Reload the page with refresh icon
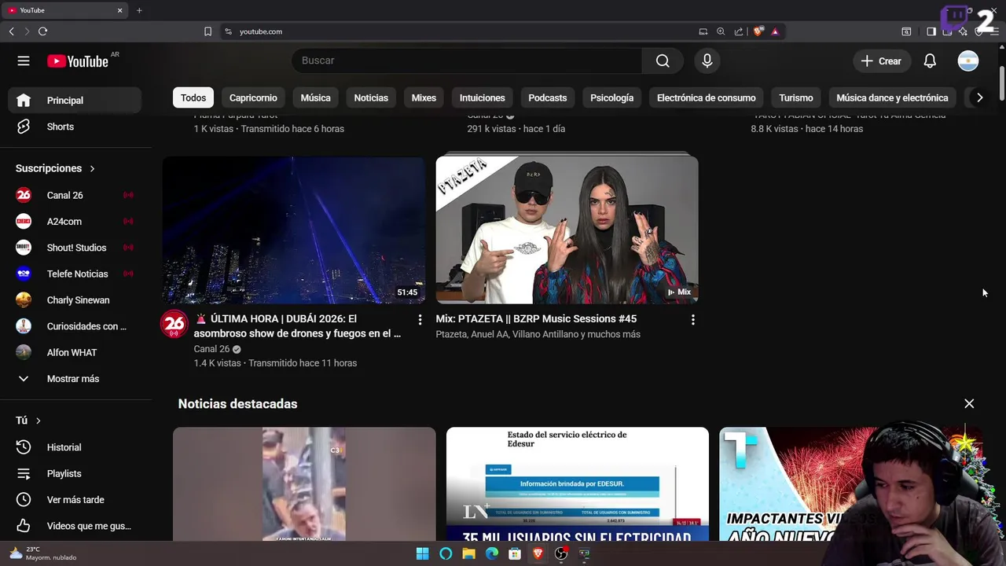Viewport: 1006px width, 566px height. 42,31
